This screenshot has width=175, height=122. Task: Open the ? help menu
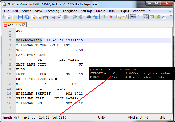pyautogui.click(x=149, y=11)
